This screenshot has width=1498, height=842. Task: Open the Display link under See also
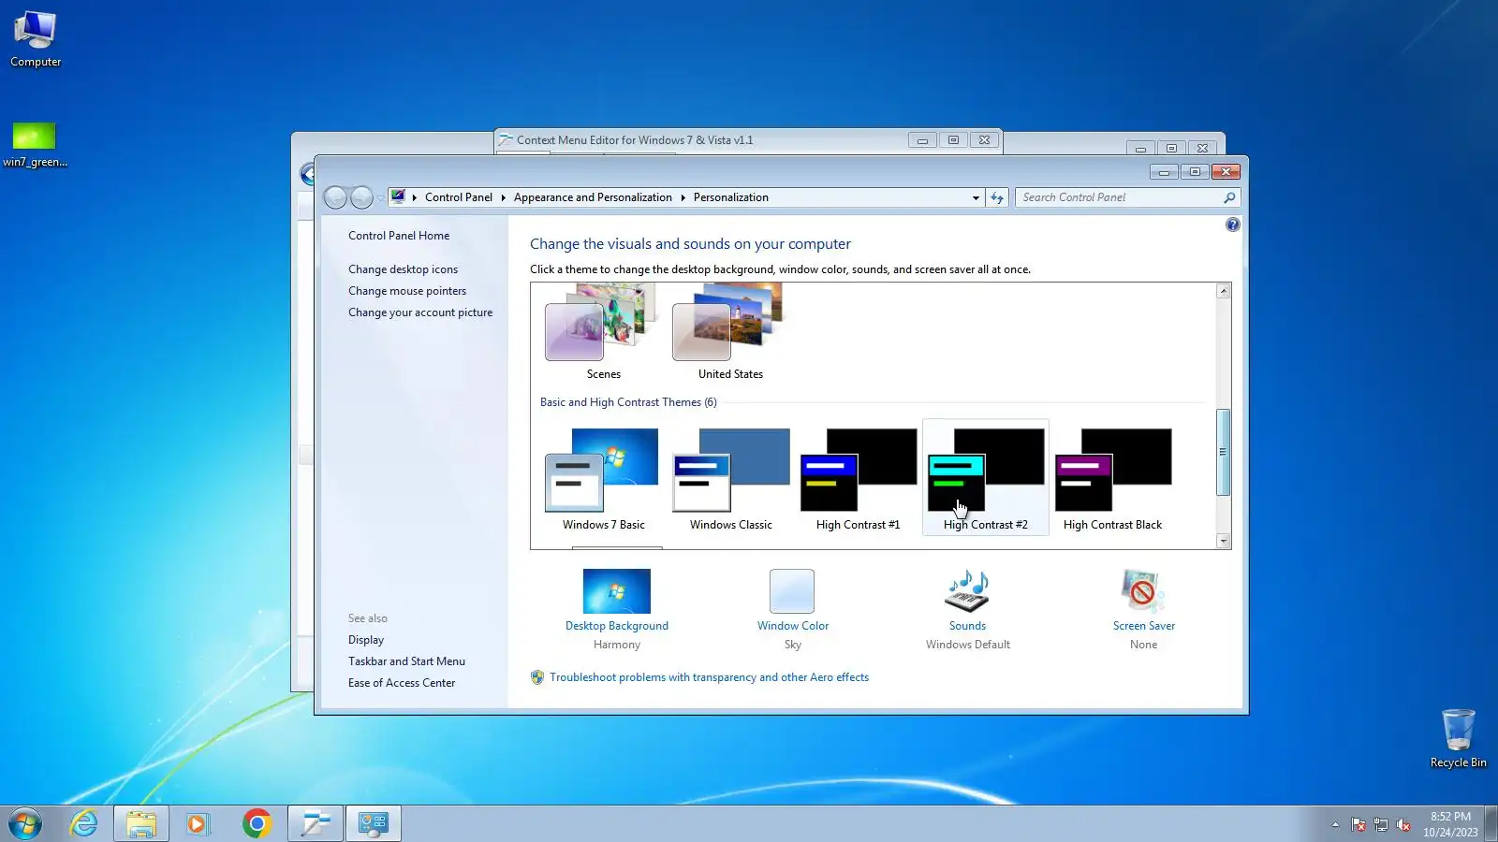pyautogui.click(x=366, y=640)
